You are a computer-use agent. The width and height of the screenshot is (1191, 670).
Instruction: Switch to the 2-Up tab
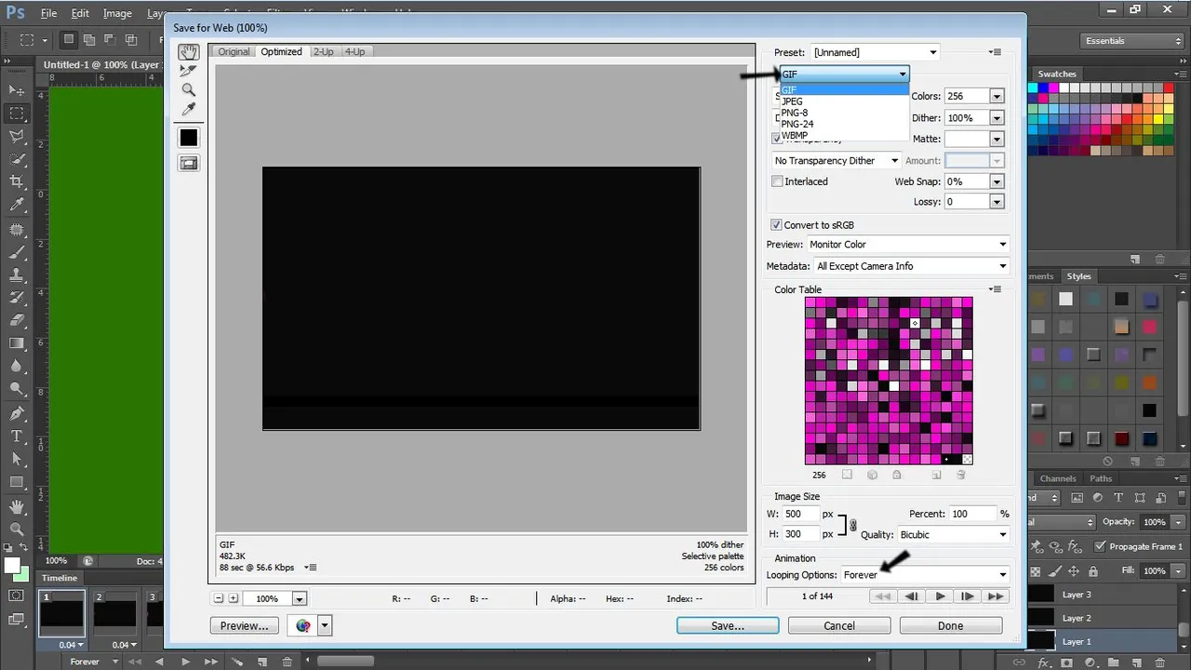tap(323, 52)
